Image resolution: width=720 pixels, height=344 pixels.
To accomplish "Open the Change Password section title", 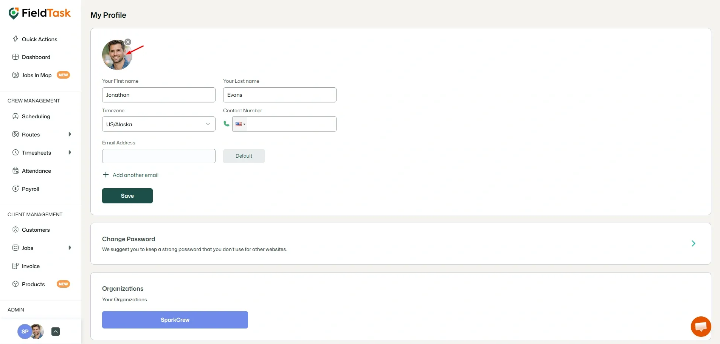I will tap(129, 239).
